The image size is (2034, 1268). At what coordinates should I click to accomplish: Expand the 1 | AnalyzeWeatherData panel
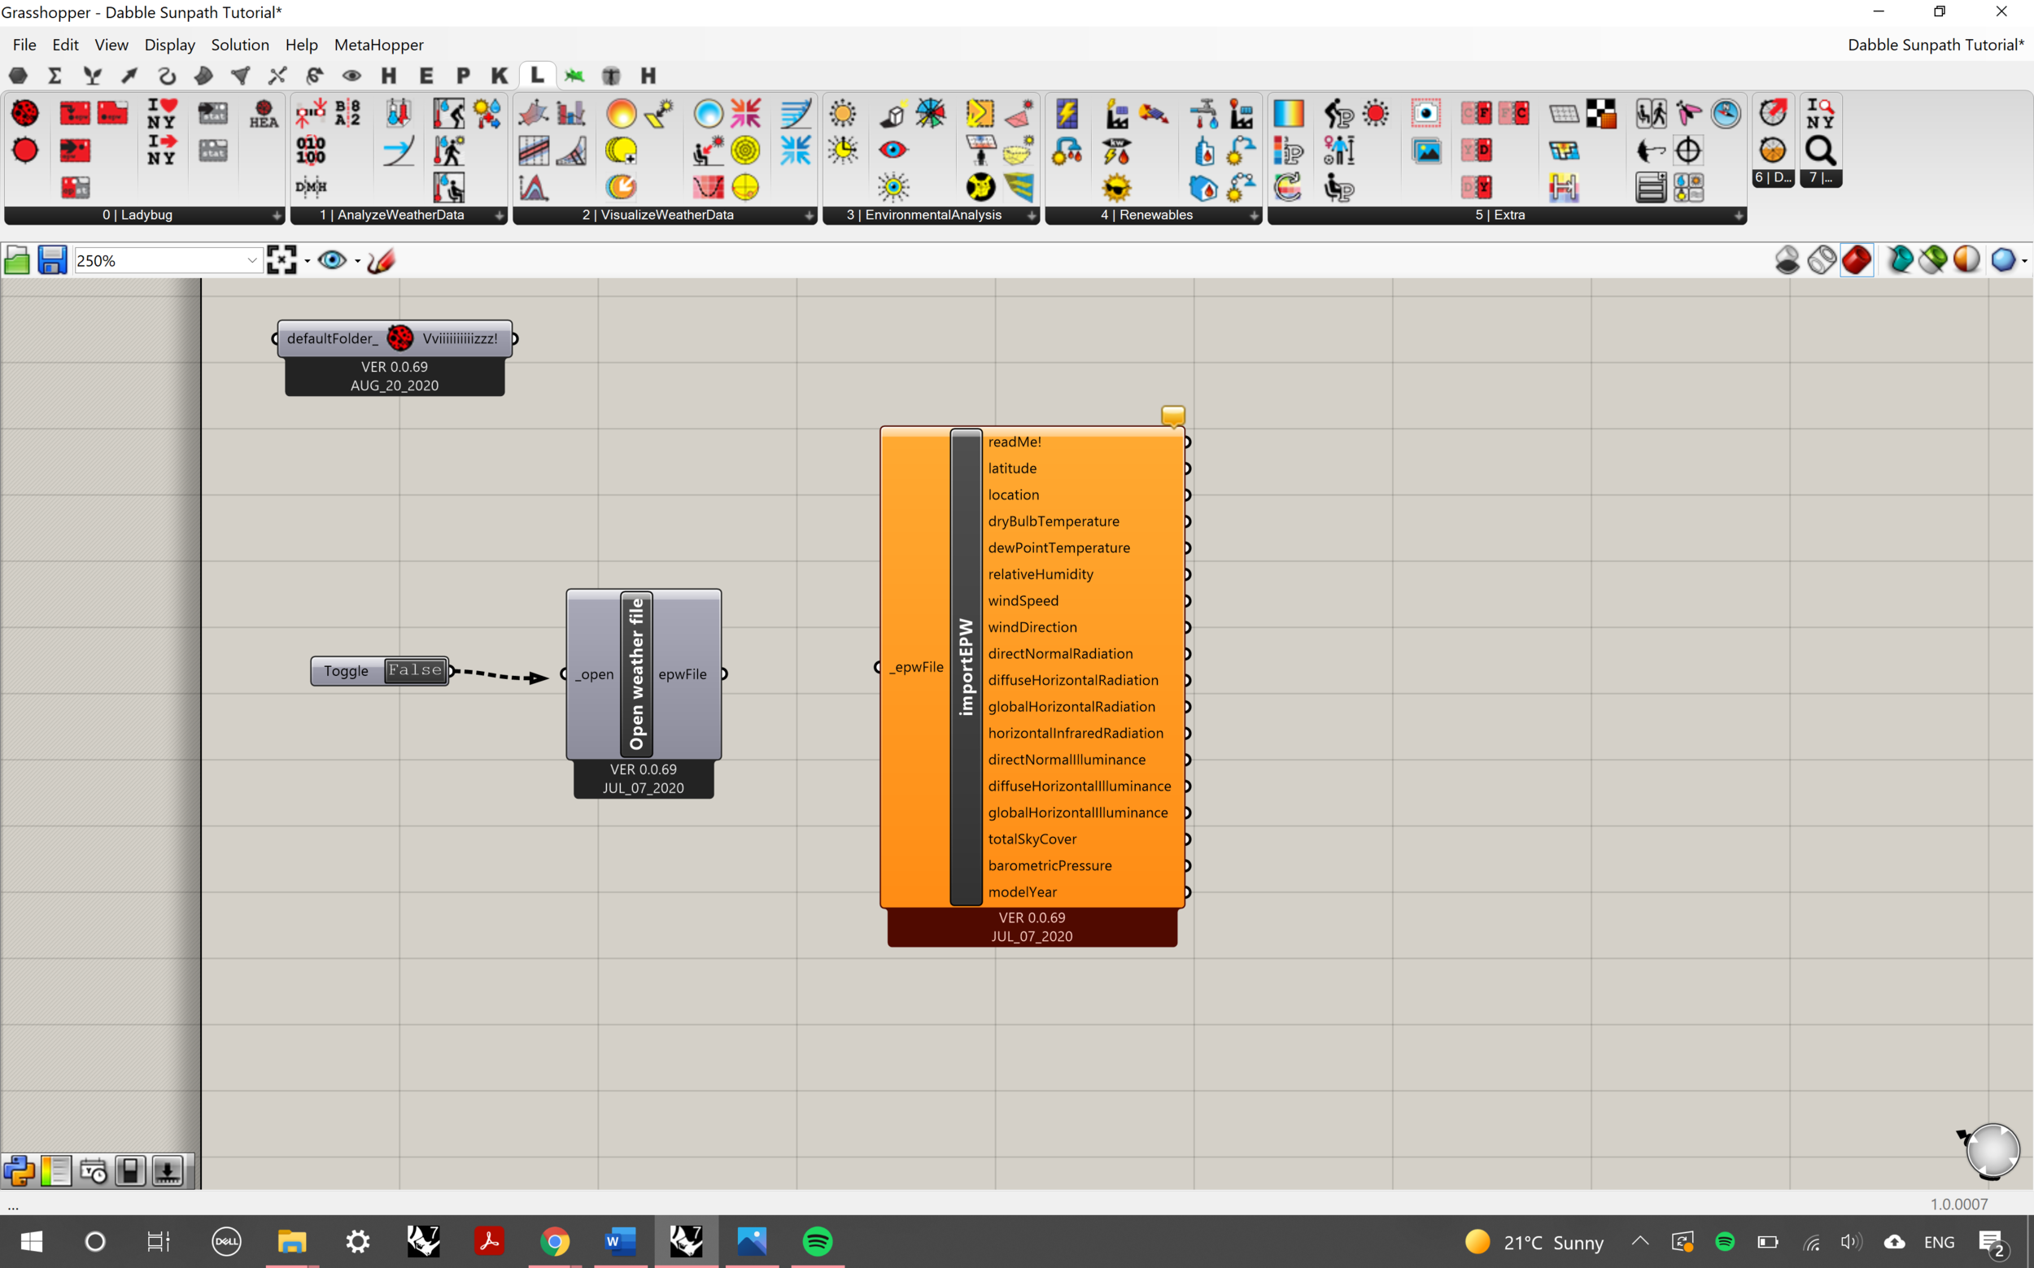pos(499,216)
